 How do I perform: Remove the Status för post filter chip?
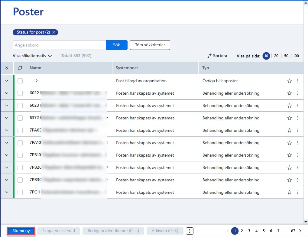[x=53, y=32]
